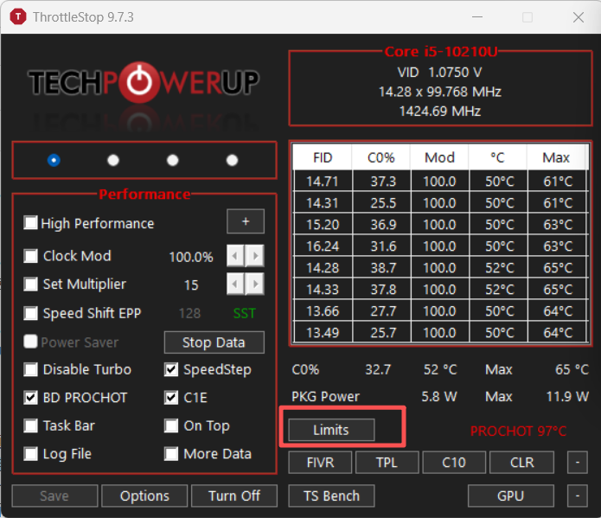Minimize the ThrottleStop window
The height and width of the screenshot is (518, 601).
click(477, 17)
